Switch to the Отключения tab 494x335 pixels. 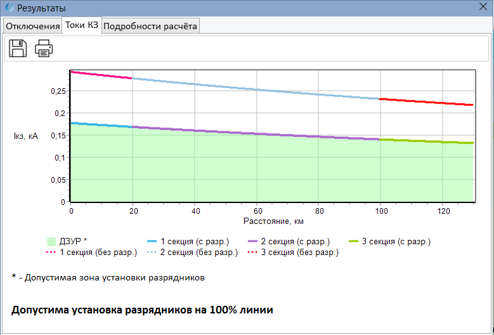point(32,26)
